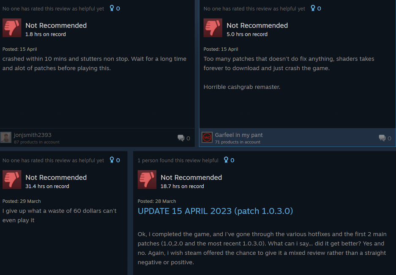Screen dimensions: 396x275
Task: Click thumbs-down icon on the 1.8 hrs review
Action: point(12,28)
